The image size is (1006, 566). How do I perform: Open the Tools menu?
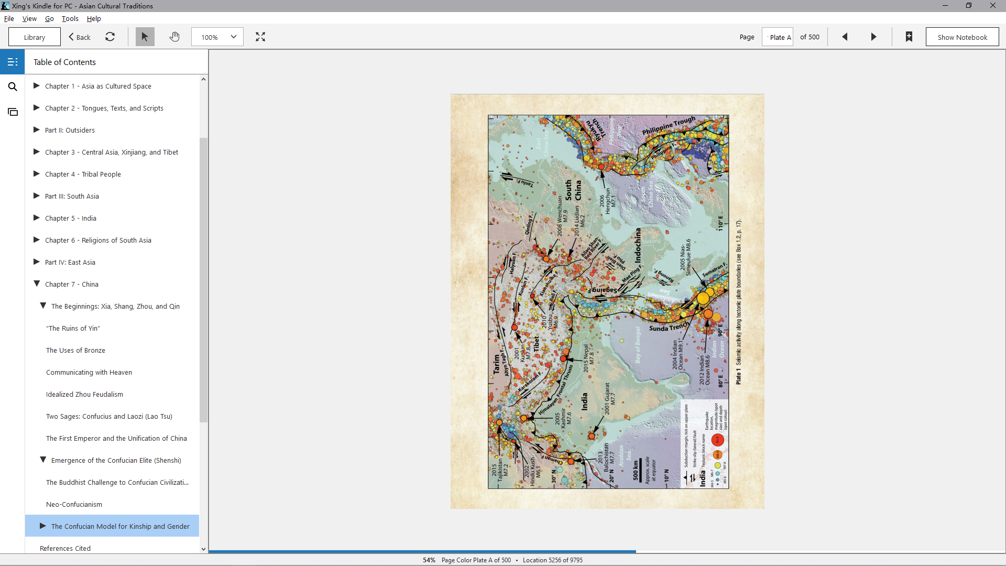[x=70, y=18]
